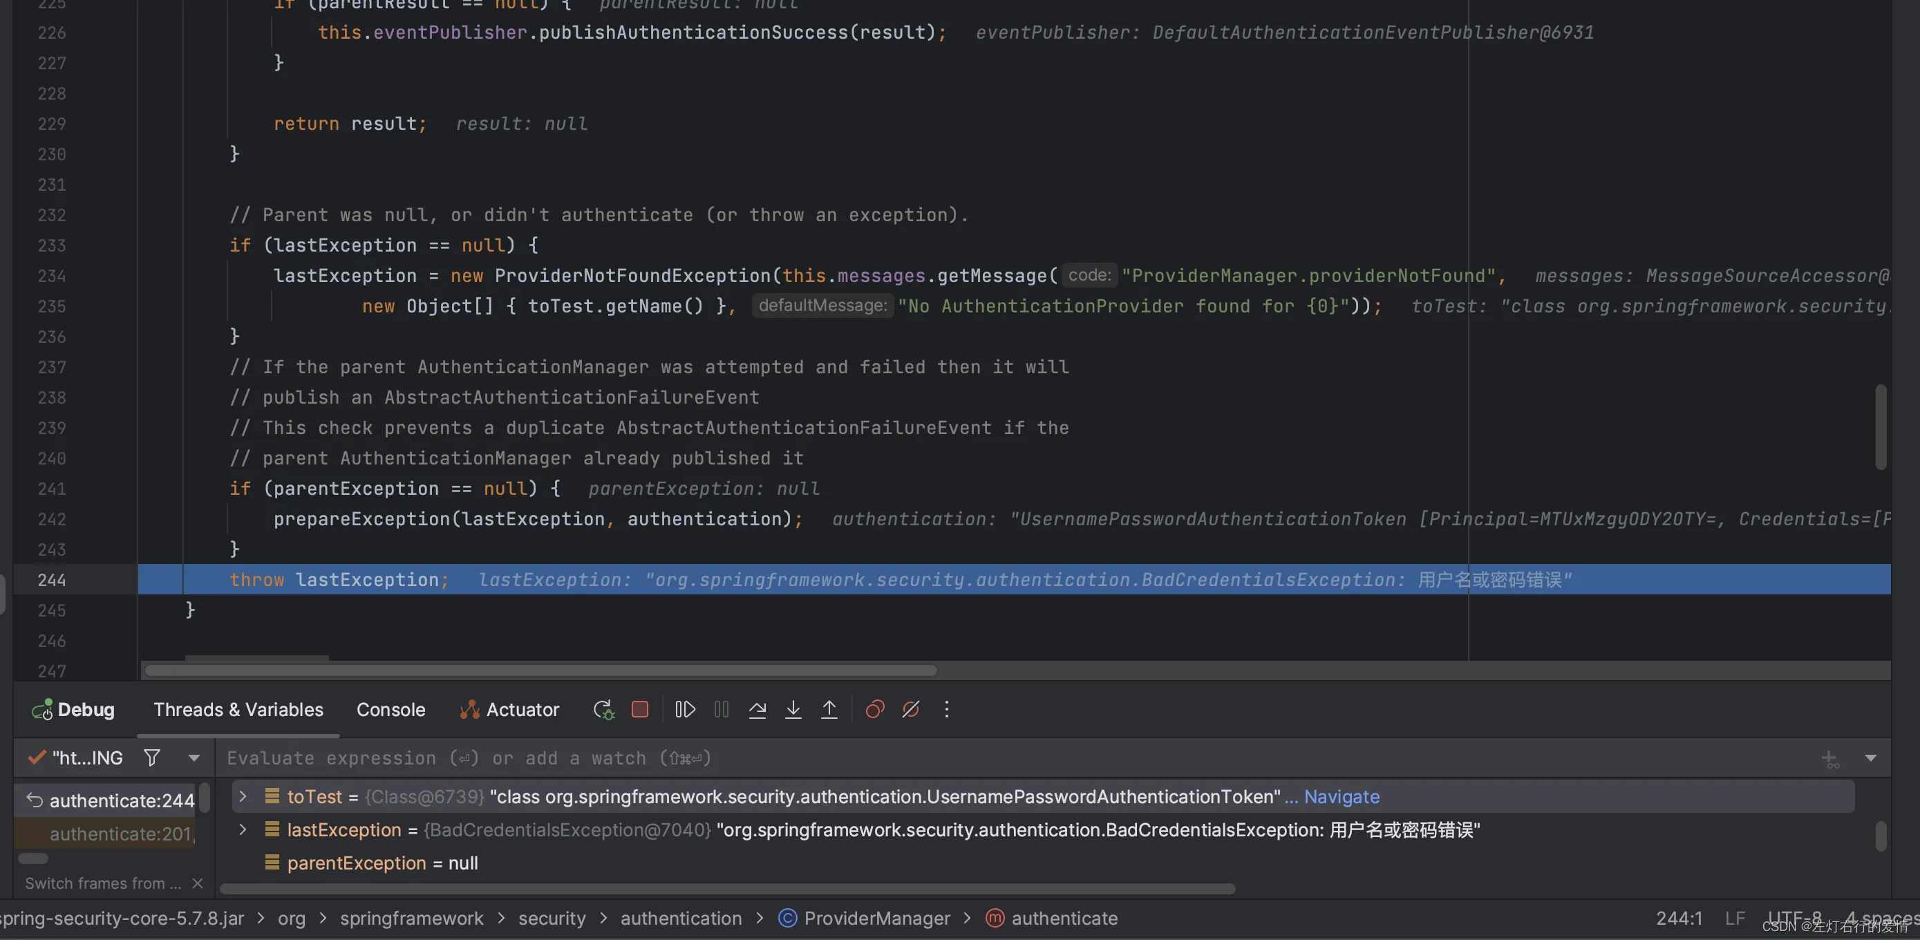The height and width of the screenshot is (940, 1920).
Task: Open View Breakpoints red circles icon
Action: tap(875, 709)
